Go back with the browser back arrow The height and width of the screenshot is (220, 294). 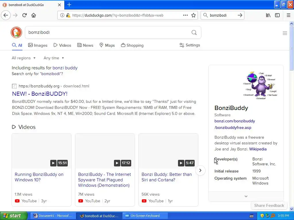(x=6, y=15)
